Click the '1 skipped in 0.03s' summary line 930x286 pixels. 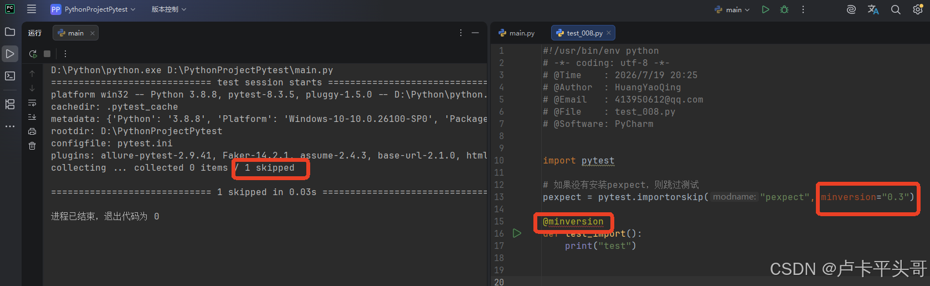click(266, 192)
